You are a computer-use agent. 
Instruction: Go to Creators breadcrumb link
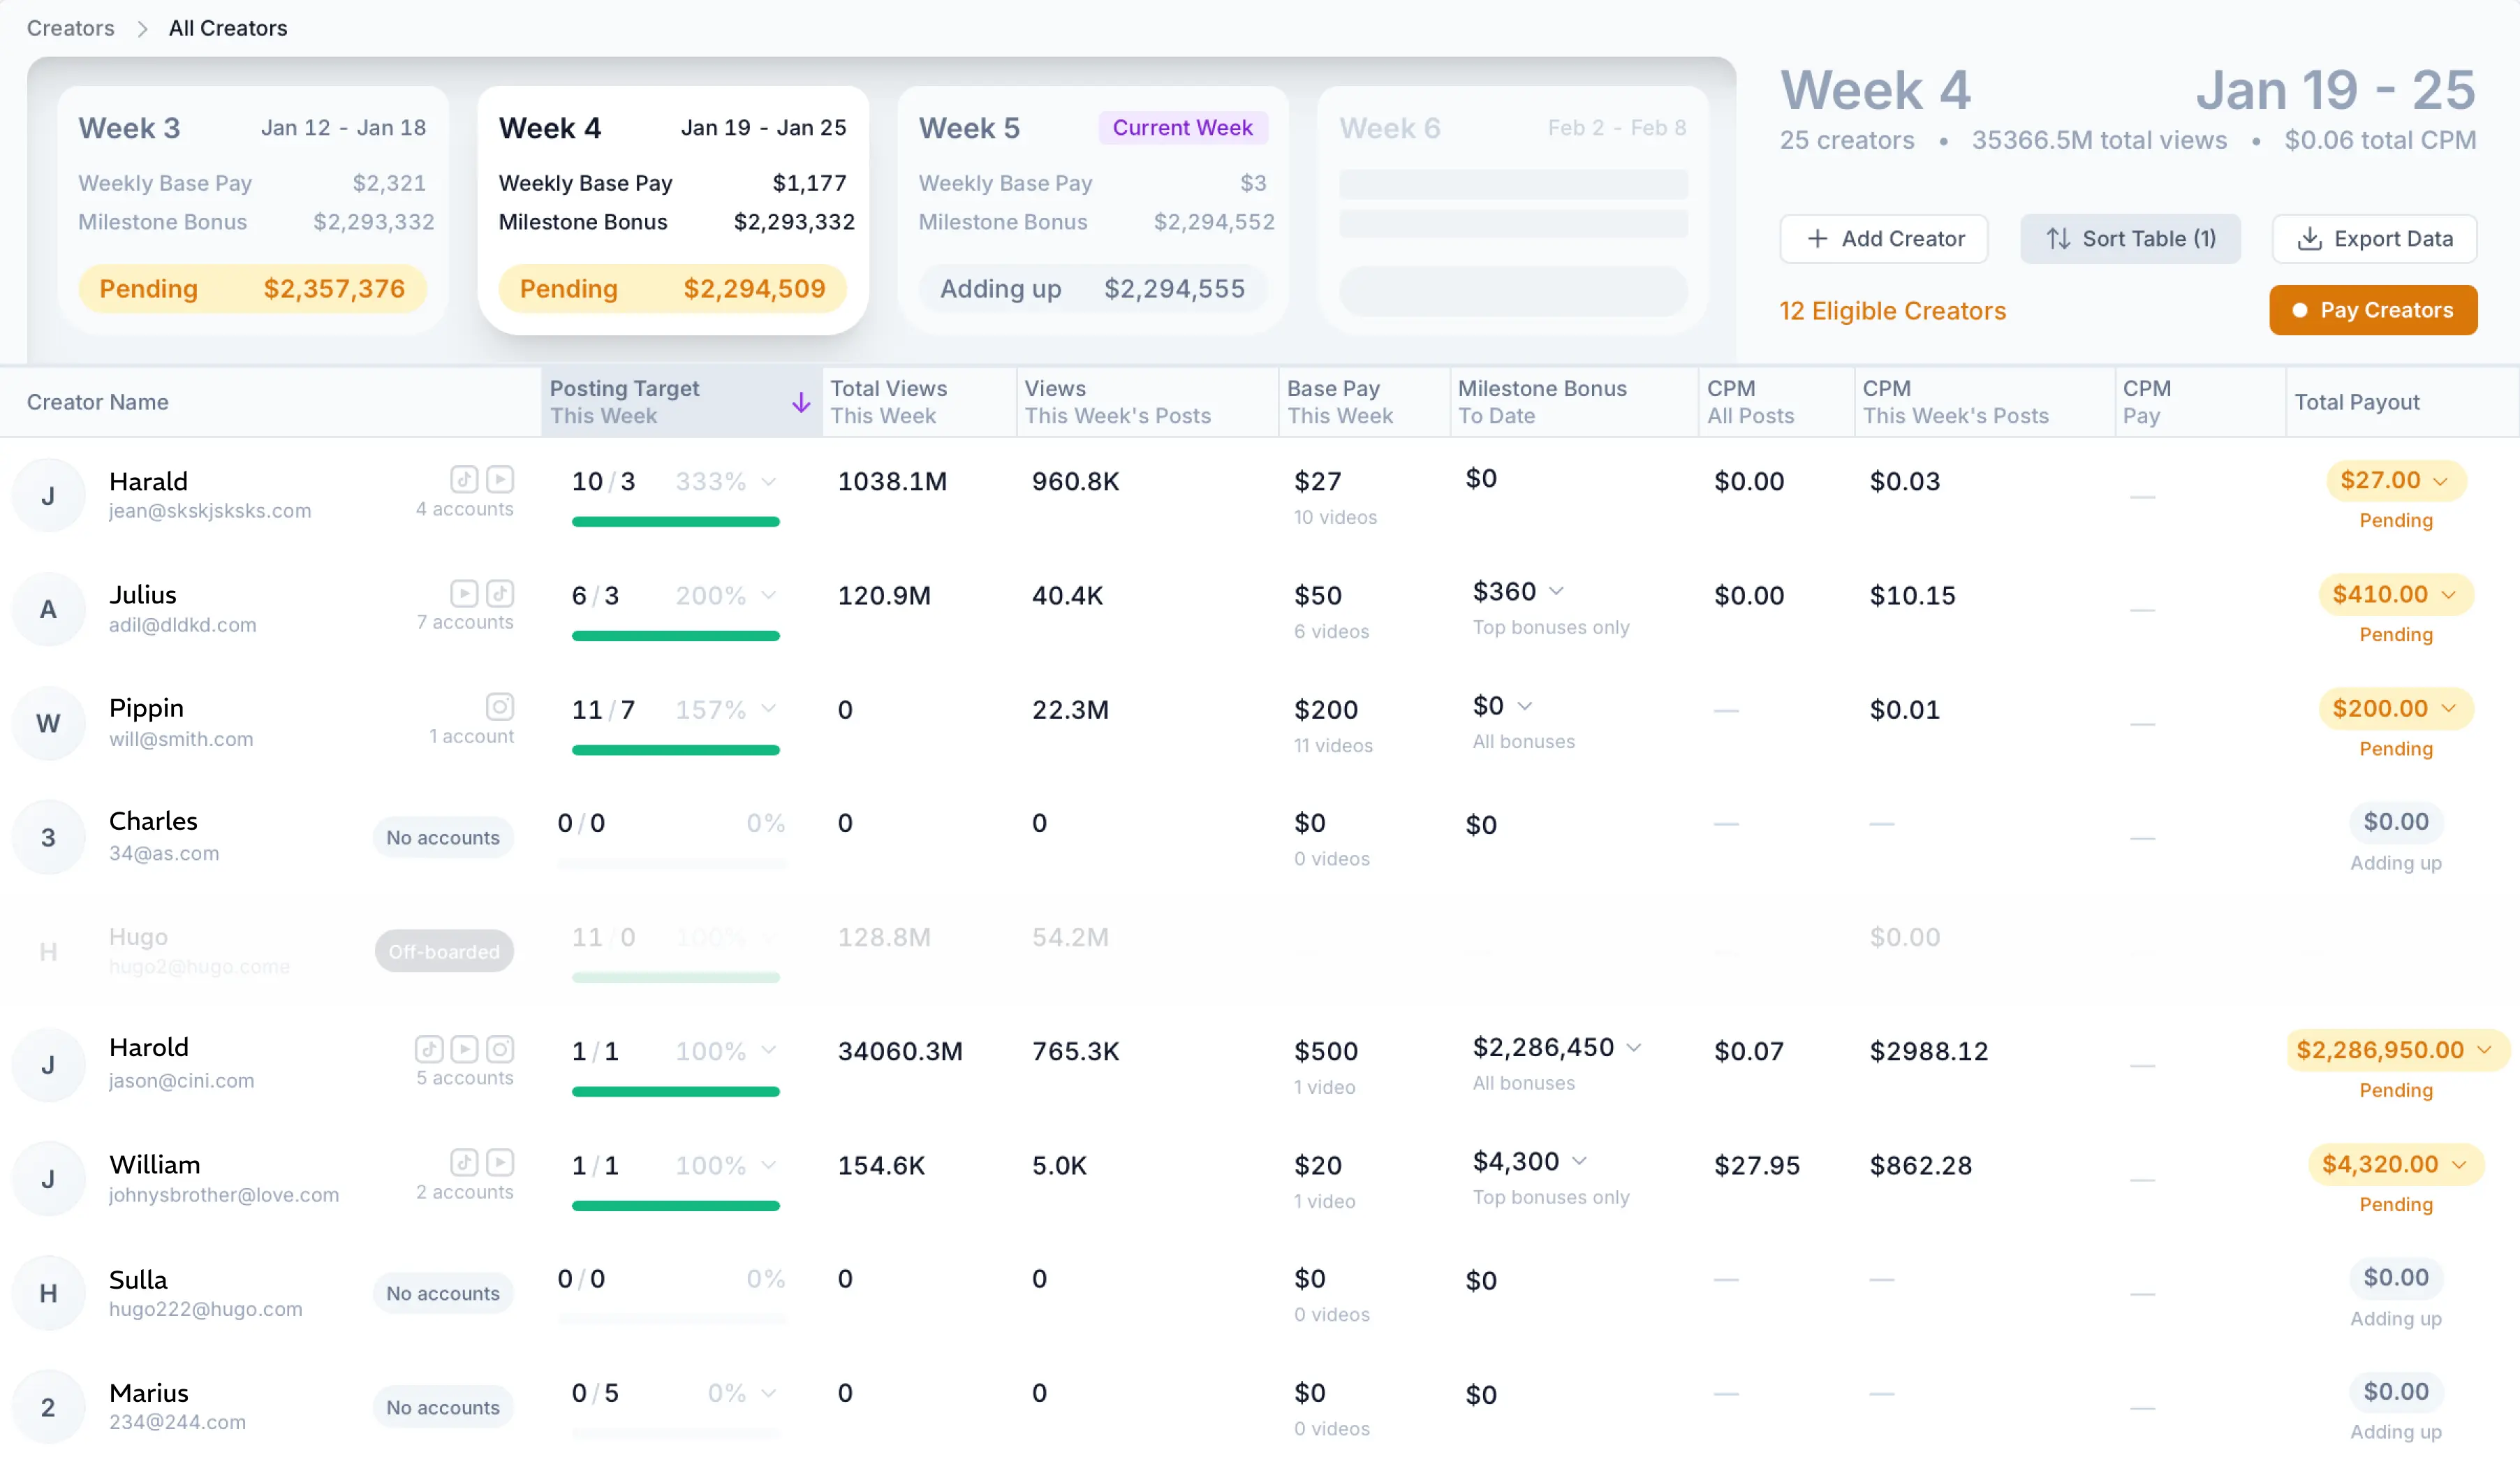point(70,28)
